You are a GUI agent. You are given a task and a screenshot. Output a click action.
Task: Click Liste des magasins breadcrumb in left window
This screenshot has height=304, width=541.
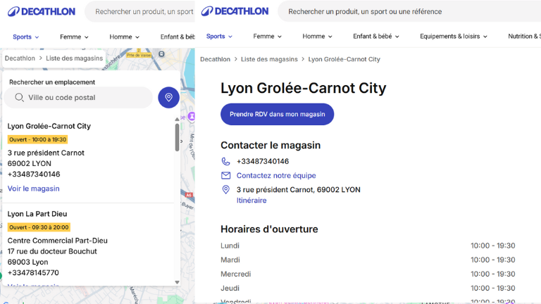pyautogui.click(x=74, y=58)
